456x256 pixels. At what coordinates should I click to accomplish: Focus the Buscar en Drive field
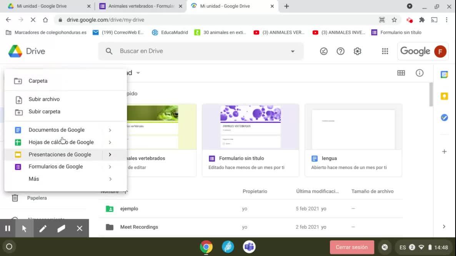201,51
